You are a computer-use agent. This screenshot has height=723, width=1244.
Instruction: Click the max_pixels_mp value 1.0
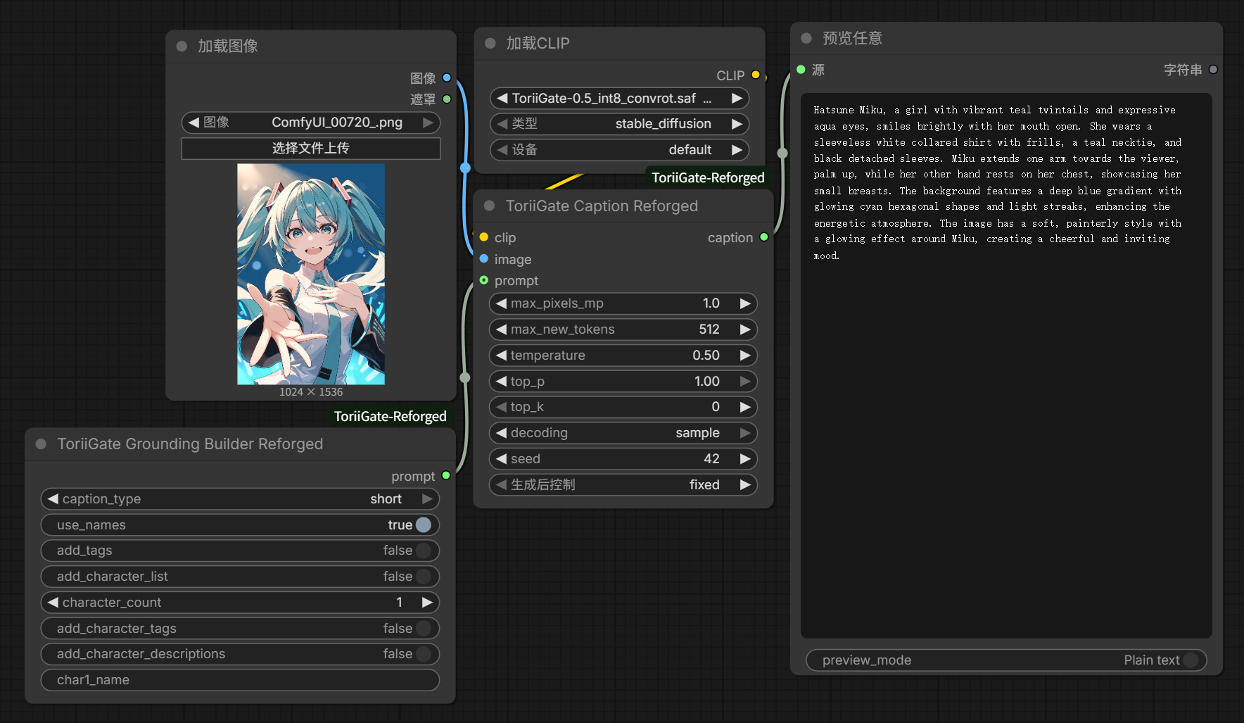click(x=711, y=303)
